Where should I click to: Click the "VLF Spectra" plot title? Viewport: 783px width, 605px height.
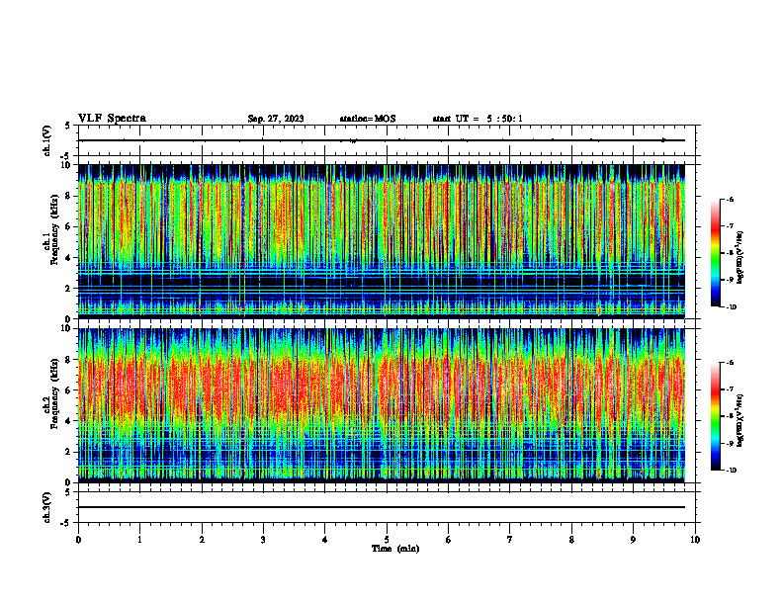tap(112, 119)
